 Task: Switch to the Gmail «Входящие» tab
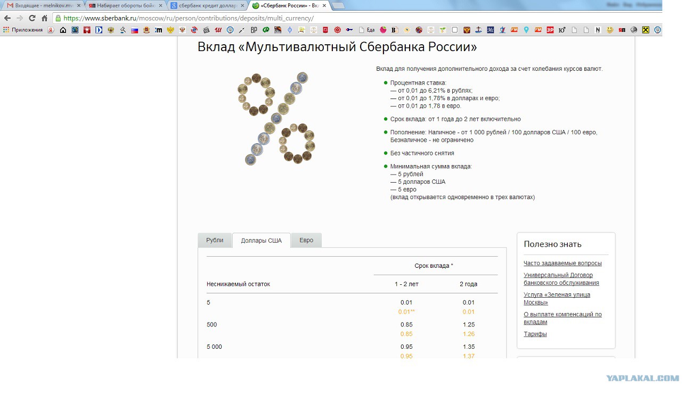43,5
